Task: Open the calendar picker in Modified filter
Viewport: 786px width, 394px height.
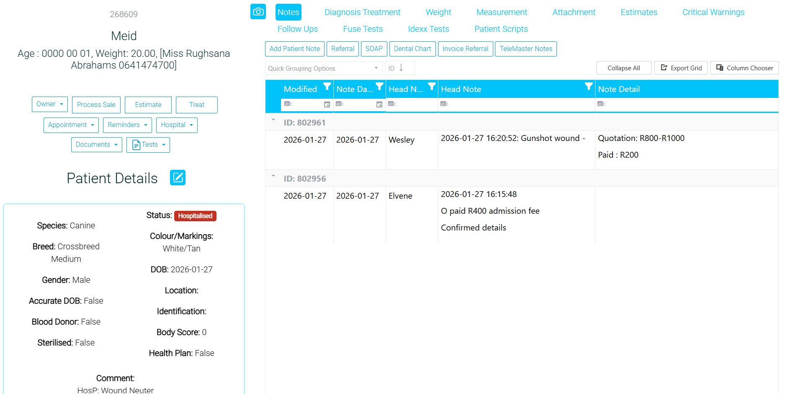Action: pyautogui.click(x=327, y=105)
